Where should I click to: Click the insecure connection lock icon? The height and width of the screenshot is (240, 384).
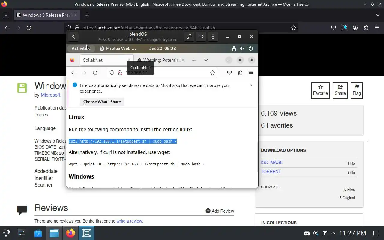tap(120, 73)
